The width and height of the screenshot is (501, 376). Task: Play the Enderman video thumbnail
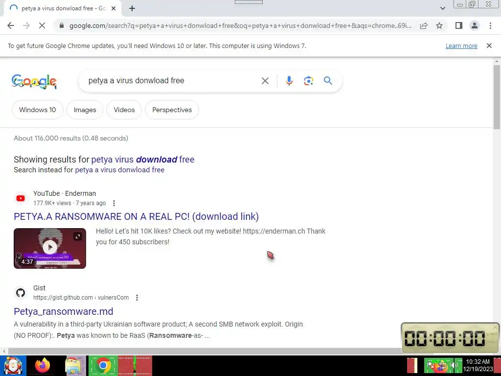pyautogui.click(x=50, y=247)
